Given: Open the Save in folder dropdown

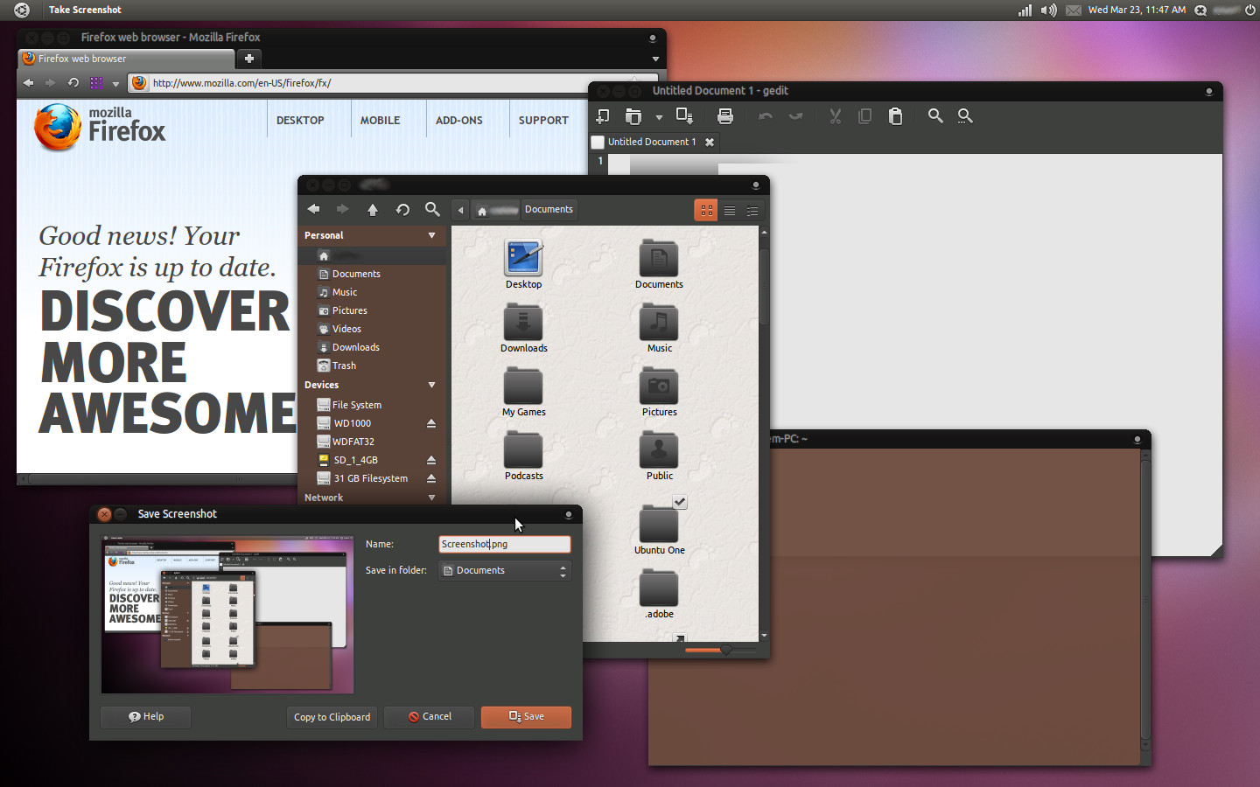Looking at the screenshot, I should point(504,570).
